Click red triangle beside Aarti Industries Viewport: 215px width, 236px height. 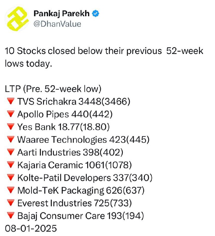point(11,152)
